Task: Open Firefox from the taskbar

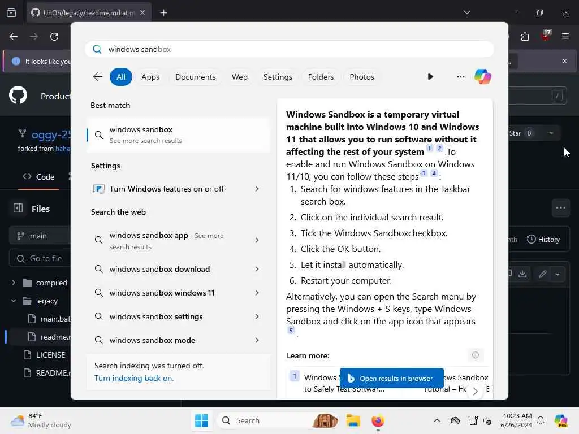Action: (378, 420)
